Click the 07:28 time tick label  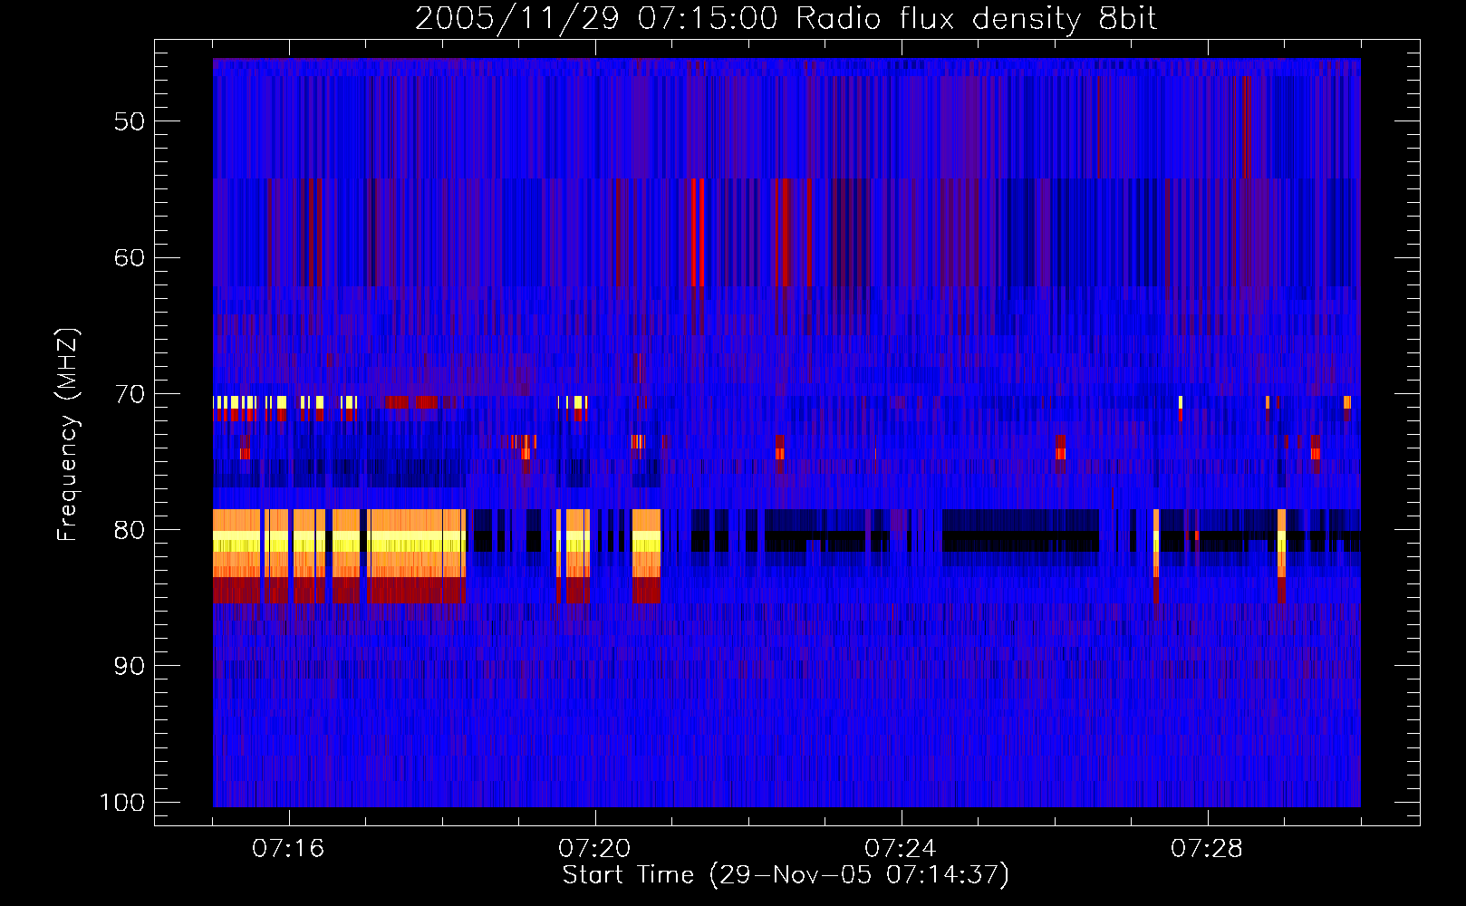(1207, 849)
